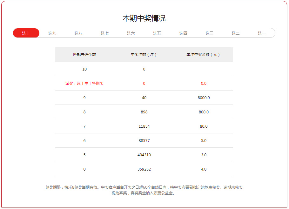Click the match count 9 cell
Viewport: 289px width, 209px height.
tap(84, 98)
